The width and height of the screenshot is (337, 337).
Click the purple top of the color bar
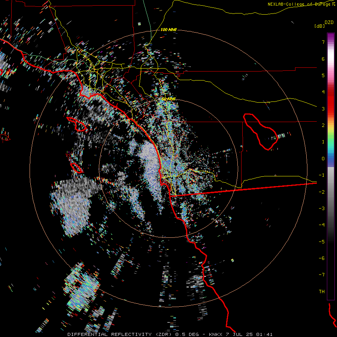[x=331, y=37]
